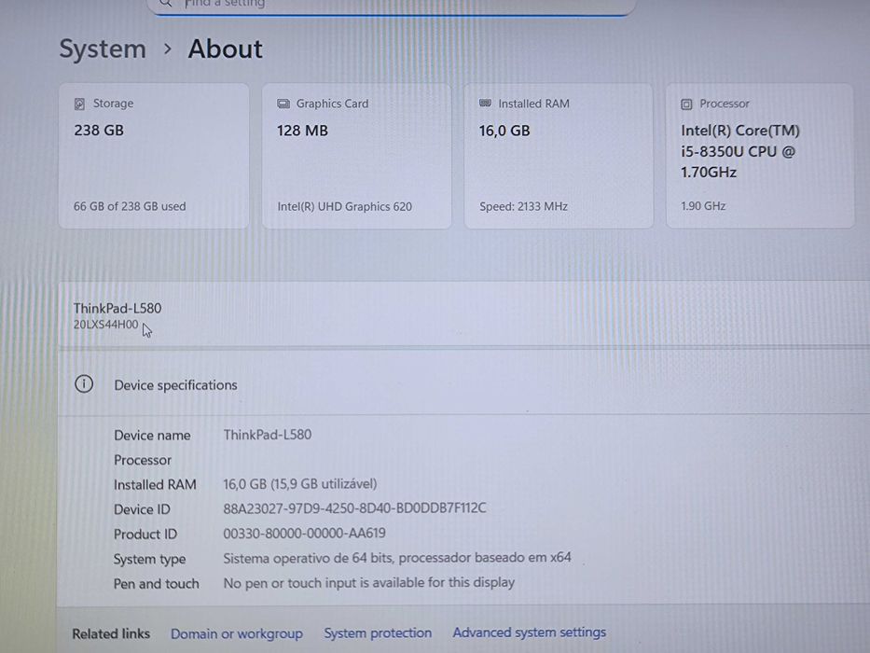Click the About page title
Image resolution: width=870 pixels, height=653 pixels.
pos(226,49)
